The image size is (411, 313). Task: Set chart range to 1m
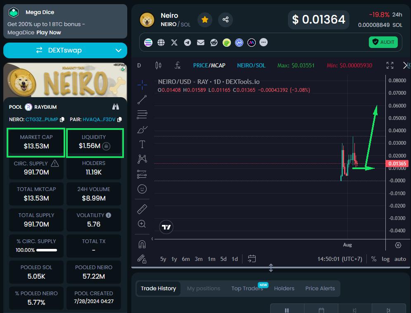tap(211, 259)
